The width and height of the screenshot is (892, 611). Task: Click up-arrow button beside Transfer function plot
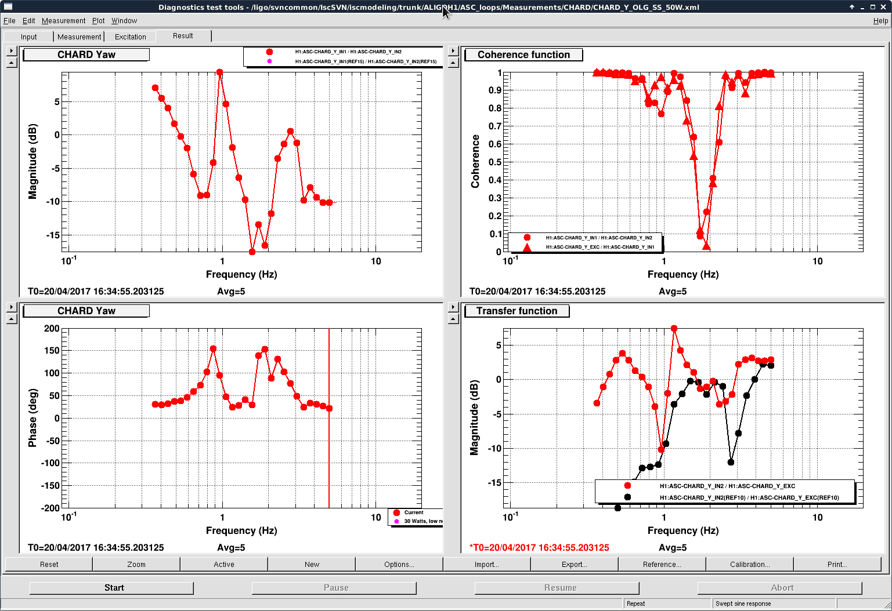tap(453, 318)
